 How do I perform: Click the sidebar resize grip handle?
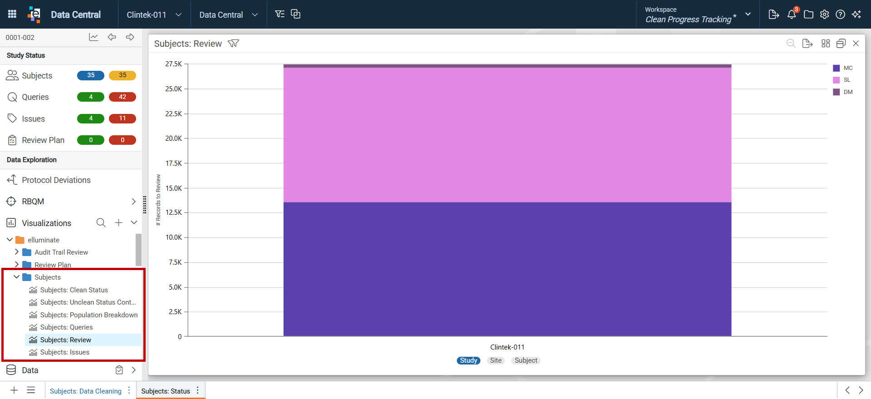coord(145,205)
